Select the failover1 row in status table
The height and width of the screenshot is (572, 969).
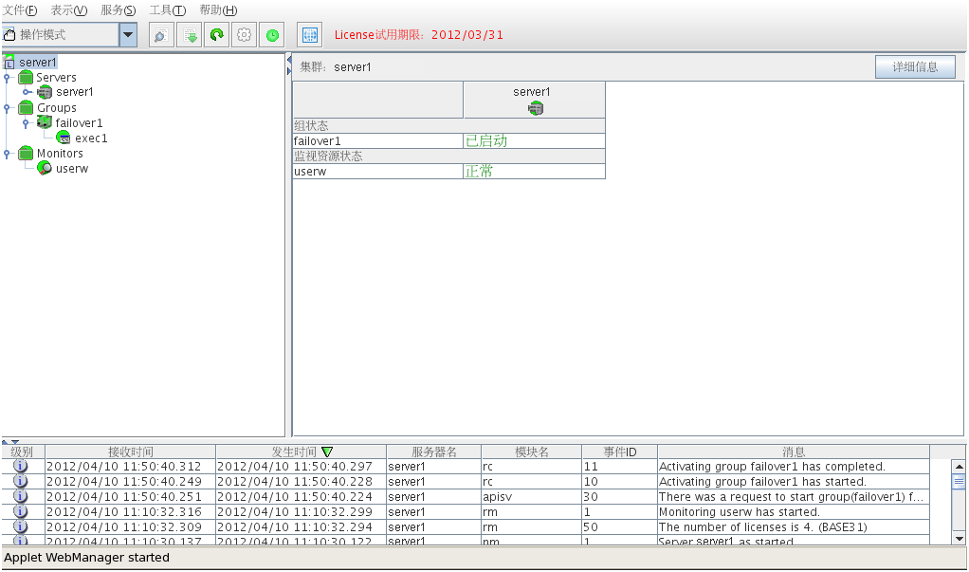click(377, 141)
